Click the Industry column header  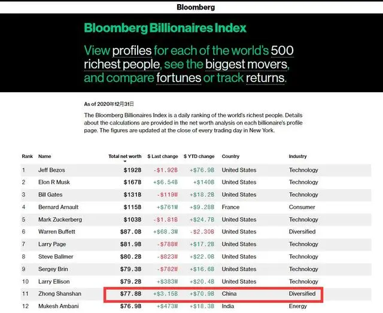click(297, 156)
